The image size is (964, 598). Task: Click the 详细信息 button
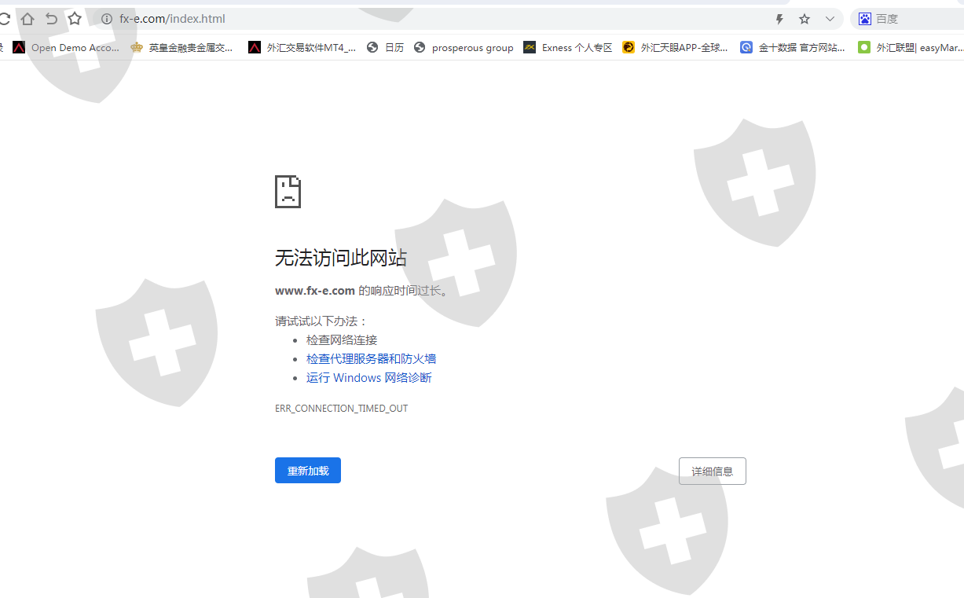tap(713, 471)
